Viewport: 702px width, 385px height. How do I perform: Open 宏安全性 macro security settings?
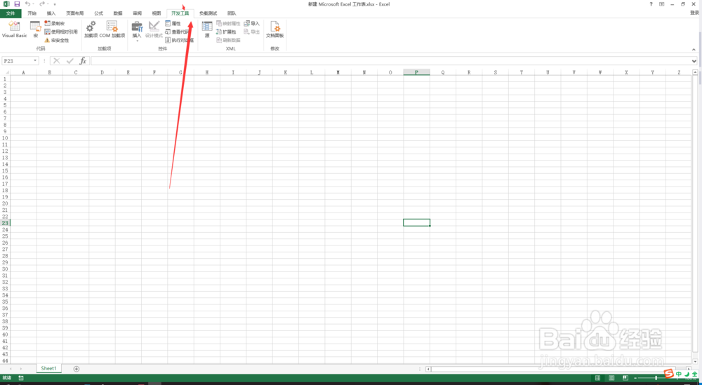coord(57,40)
